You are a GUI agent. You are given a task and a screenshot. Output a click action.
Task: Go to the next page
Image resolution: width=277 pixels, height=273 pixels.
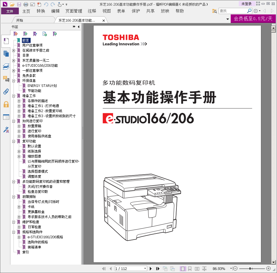(151, 269)
